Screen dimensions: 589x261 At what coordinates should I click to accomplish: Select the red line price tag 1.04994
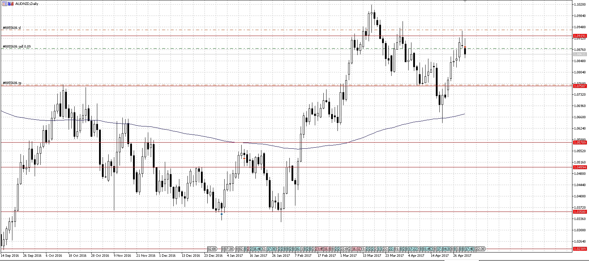(580, 167)
